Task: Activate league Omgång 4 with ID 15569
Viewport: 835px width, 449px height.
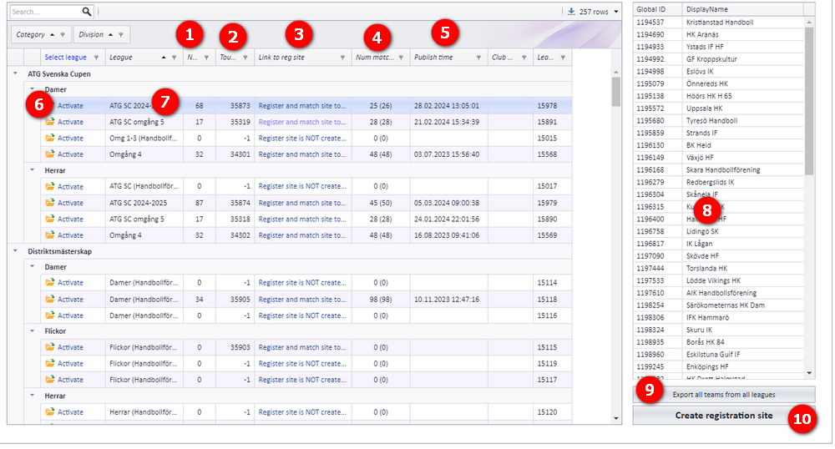Action: pos(70,235)
